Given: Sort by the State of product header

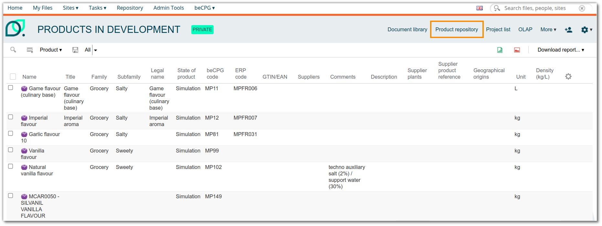Looking at the screenshot, I should click(x=186, y=74).
